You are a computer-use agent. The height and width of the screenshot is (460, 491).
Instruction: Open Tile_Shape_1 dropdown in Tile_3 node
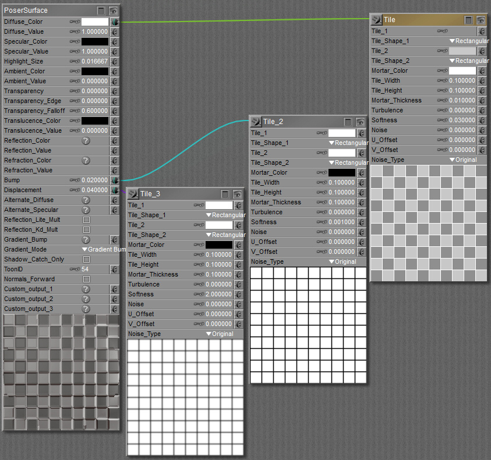225,215
